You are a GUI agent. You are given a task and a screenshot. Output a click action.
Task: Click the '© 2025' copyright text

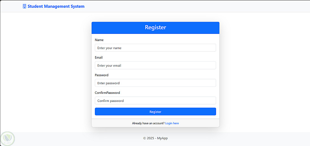[148, 138]
